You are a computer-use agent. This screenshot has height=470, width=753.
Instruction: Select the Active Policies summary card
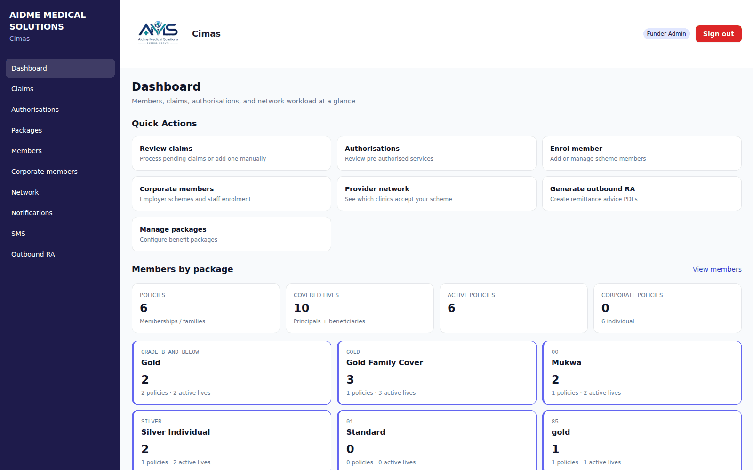(x=513, y=308)
